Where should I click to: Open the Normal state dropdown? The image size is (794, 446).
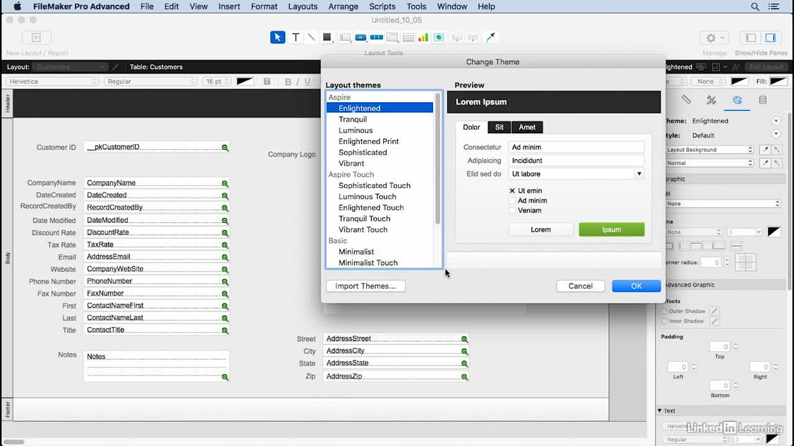709,163
